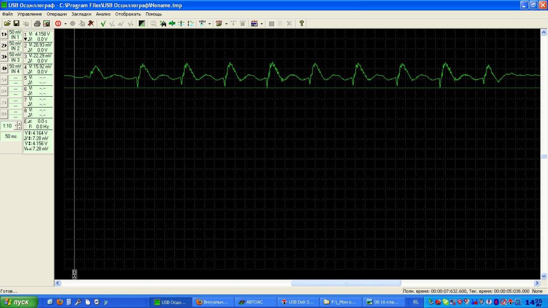The image size is (548, 308).
Task: Open the dropdown beside the red settings icon
Action: (x=226, y=23)
